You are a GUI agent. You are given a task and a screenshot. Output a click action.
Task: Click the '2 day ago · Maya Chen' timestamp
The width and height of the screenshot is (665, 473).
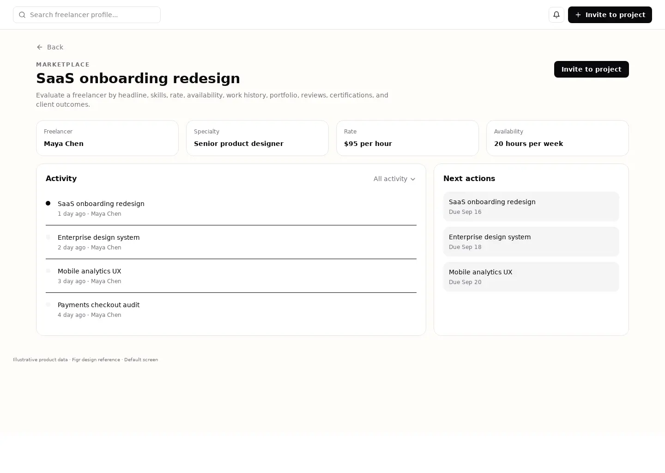coord(90,248)
